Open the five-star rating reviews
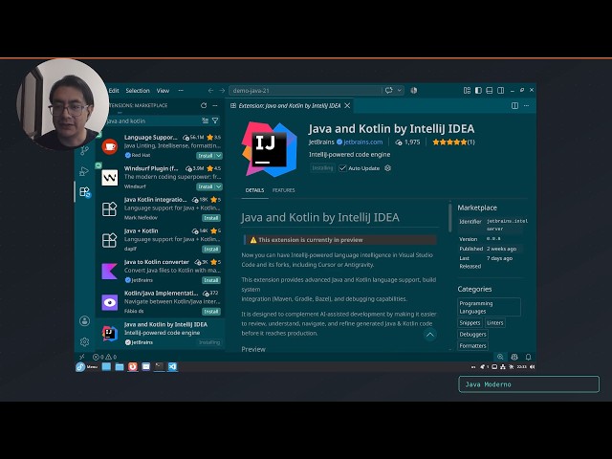Image resolution: width=612 pixels, height=459 pixels. [x=453, y=142]
